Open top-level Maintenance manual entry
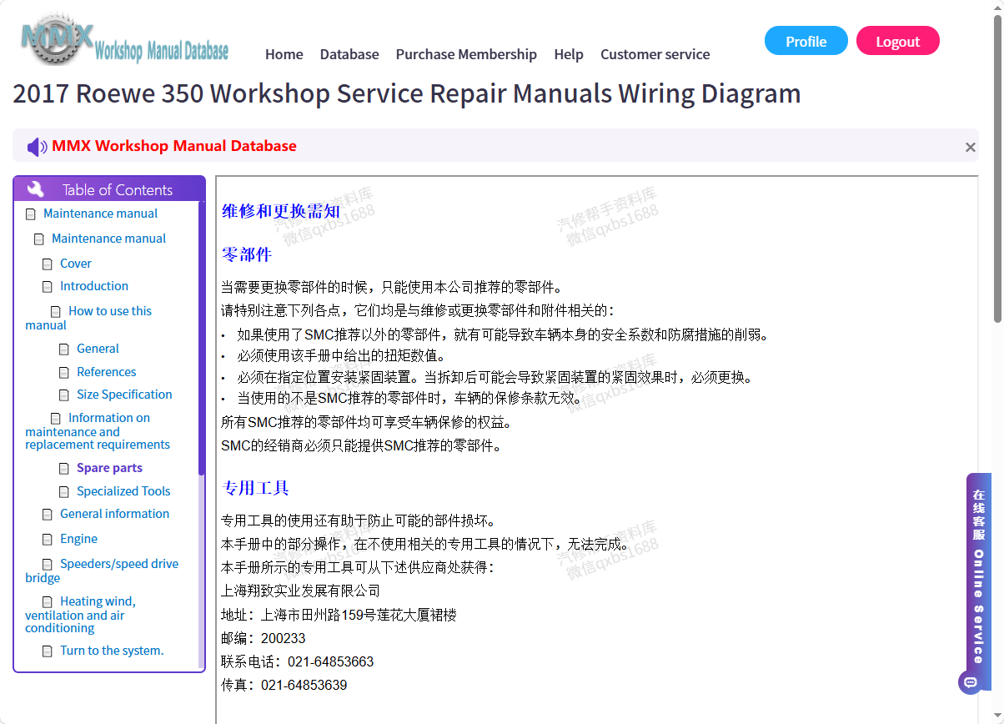This screenshot has height=724, width=1004. tap(100, 214)
